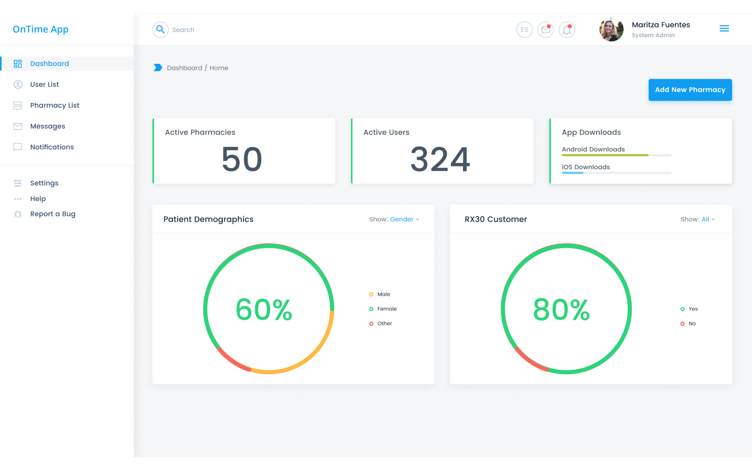The width and height of the screenshot is (752, 471).
Task: Click the Help dots icon
Action: 18,199
